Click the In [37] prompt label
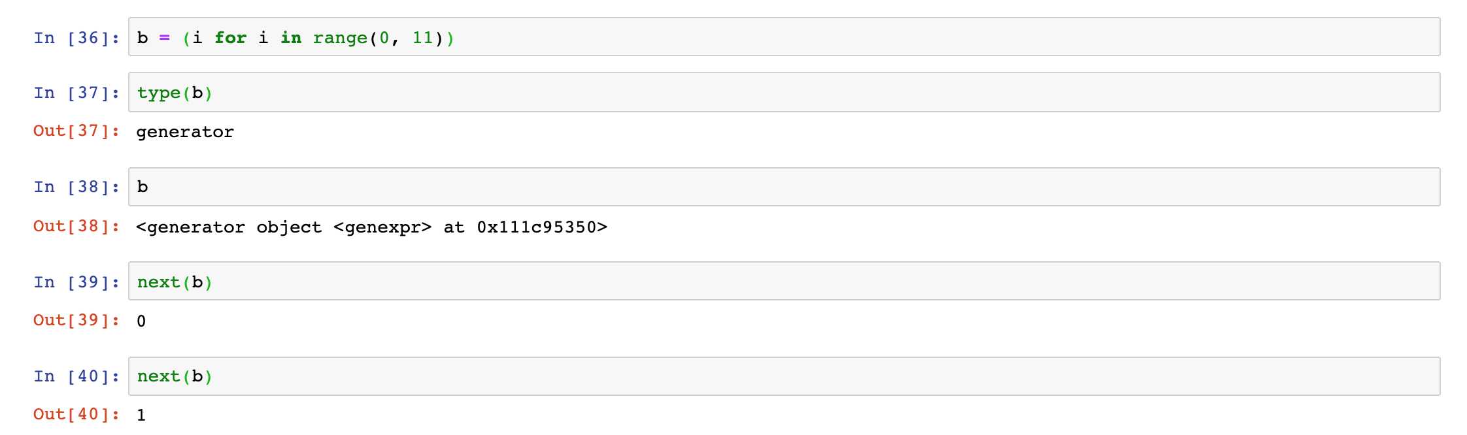1467x435 pixels. click(77, 93)
